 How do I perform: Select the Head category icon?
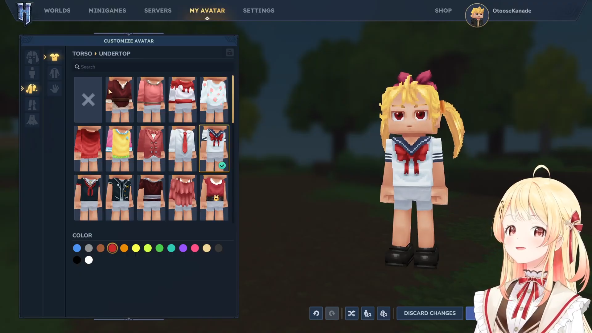[32, 57]
